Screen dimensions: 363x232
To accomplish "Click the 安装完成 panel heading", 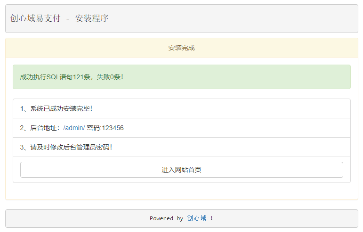I will 182,48.
